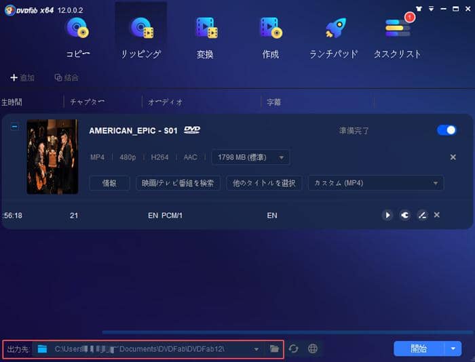Open the 1798 MB (標準) size dropdown

(x=250, y=157)
